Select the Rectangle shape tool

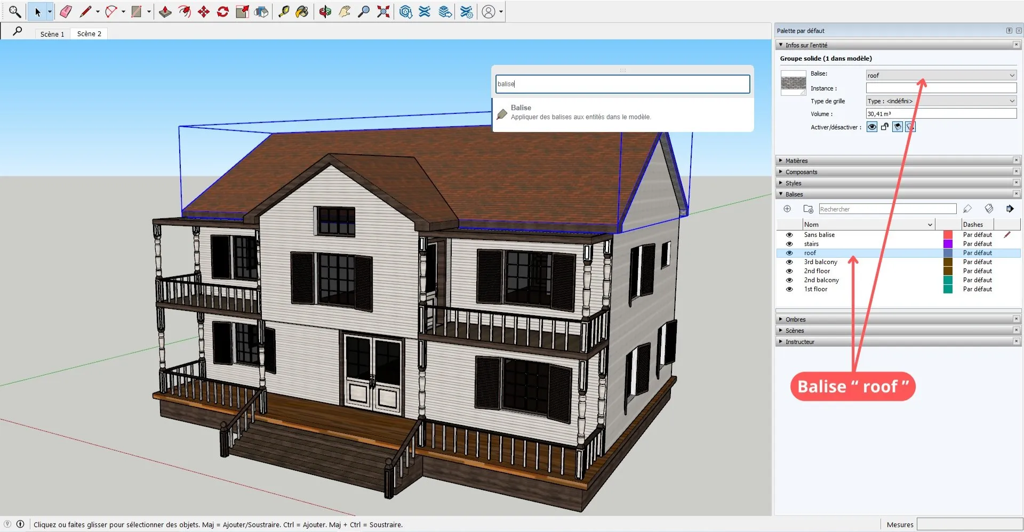pyautogui.click(x=137, y=12)
